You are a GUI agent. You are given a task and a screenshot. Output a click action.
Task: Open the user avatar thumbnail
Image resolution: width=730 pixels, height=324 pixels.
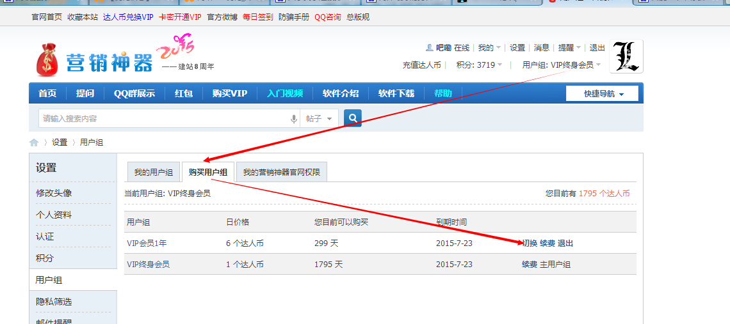(626, 56)
